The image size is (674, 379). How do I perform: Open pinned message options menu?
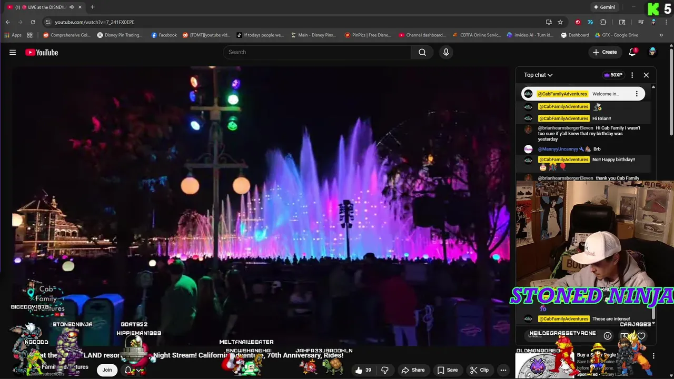click(637, 94)
